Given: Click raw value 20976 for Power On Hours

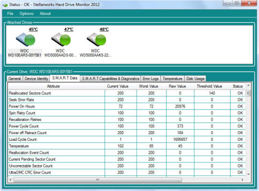Looking at the screenshot, I should [180, 106].
